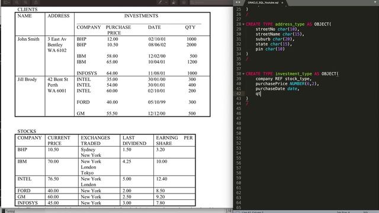Screen dimensions: 379x213
Task: Click 'purchaseDate' on line 41
Action: [270, 89]
